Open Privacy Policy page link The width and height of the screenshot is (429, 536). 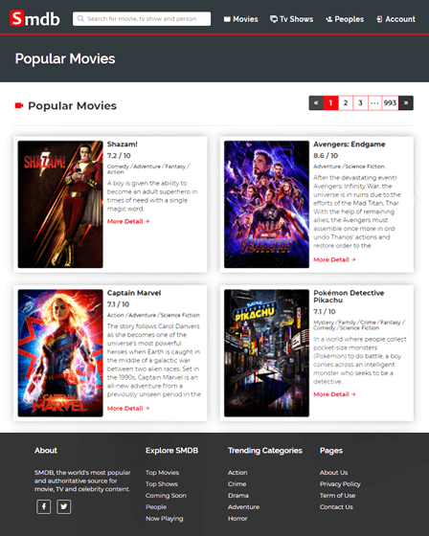340,484
